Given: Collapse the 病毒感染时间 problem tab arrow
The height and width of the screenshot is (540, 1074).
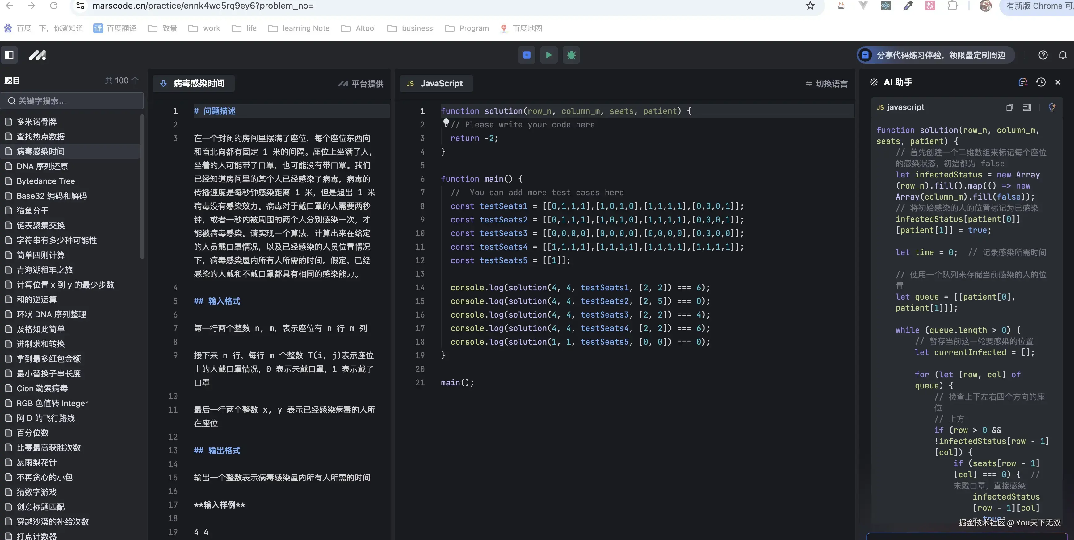Looking at the screenshot, I should (x=163, y=83).
